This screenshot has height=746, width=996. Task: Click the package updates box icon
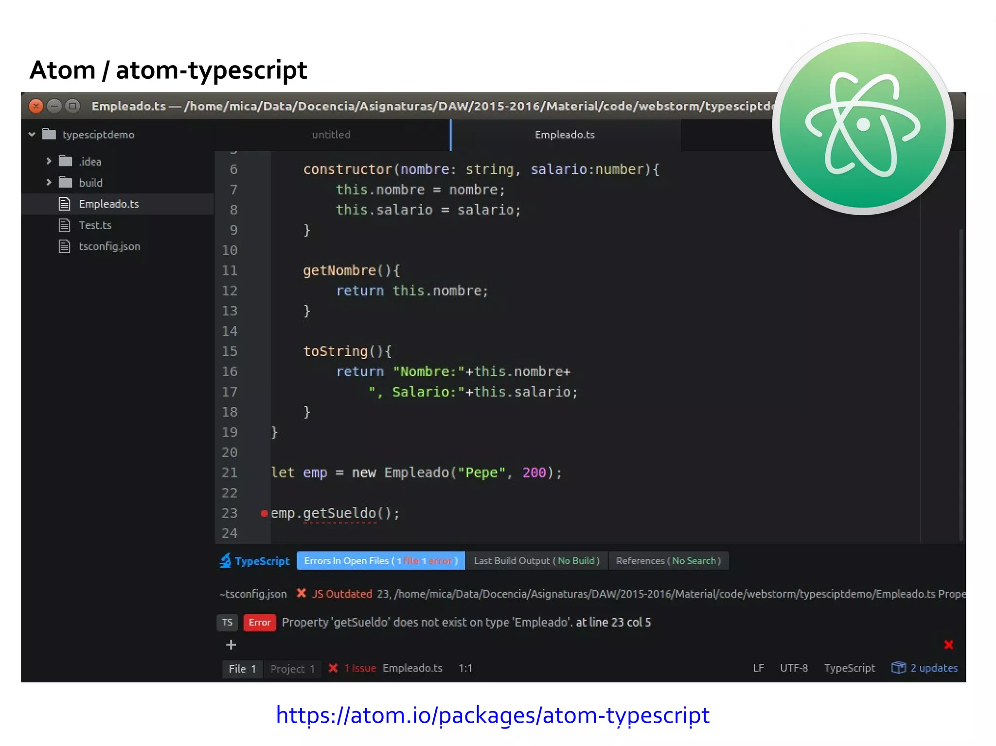click(898, 668)
